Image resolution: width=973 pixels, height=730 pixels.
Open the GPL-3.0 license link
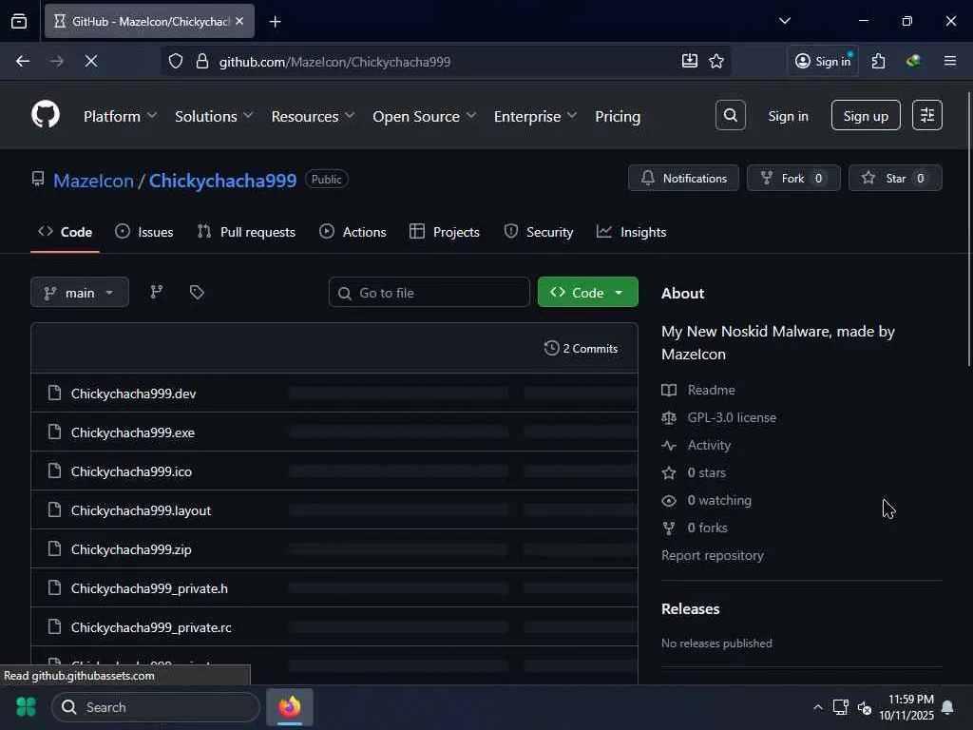732,418
